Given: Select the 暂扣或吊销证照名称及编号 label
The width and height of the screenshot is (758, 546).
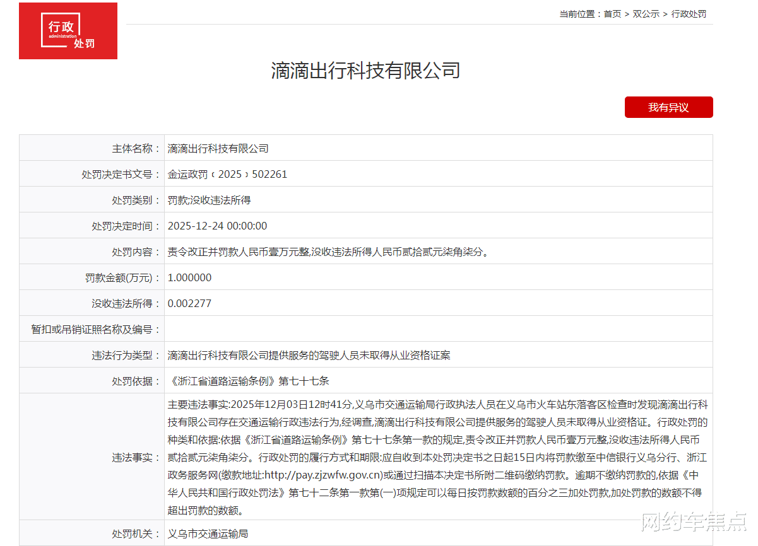Looking at the screenshot, I should [96, 329].
